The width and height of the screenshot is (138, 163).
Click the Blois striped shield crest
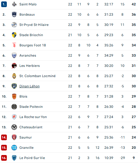click(14, 96)
